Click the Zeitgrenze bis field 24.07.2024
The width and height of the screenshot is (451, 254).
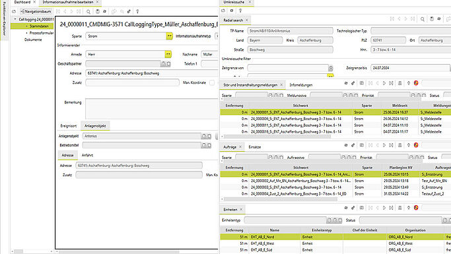click(x=410, y=68)
